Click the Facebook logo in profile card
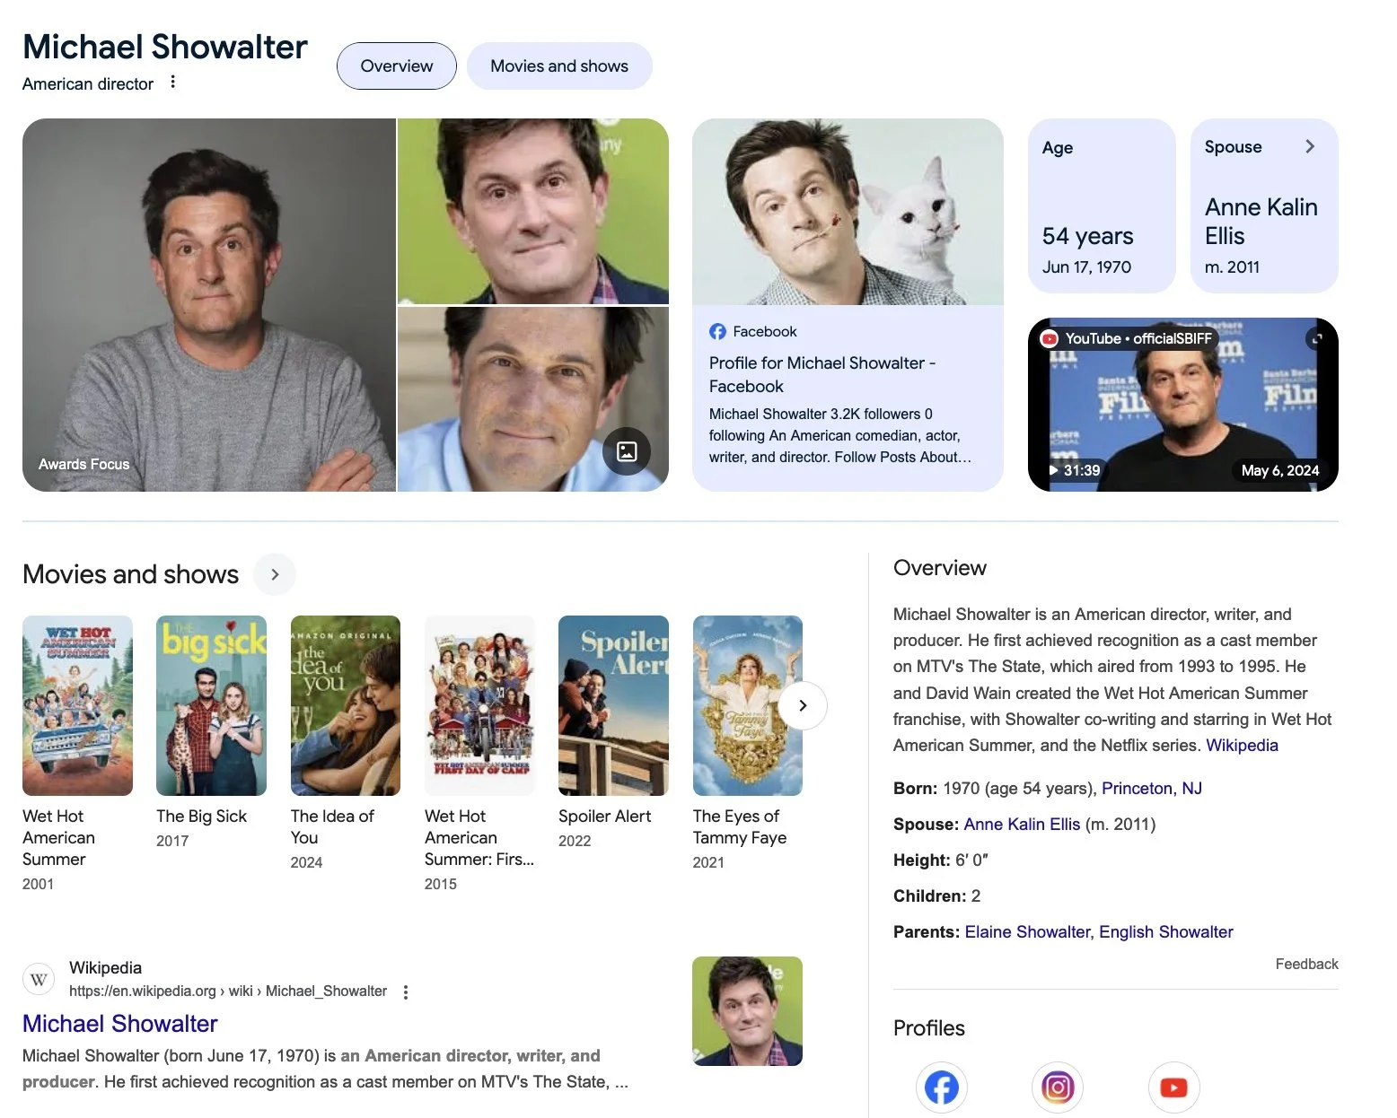This screenshot has width=1397, height=1118. (x=717, y=331)
